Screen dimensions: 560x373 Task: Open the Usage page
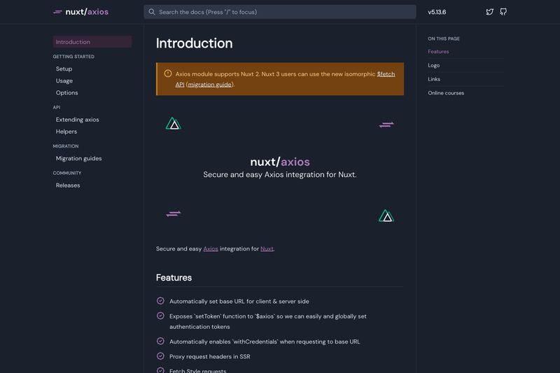(x=64, y=80)
